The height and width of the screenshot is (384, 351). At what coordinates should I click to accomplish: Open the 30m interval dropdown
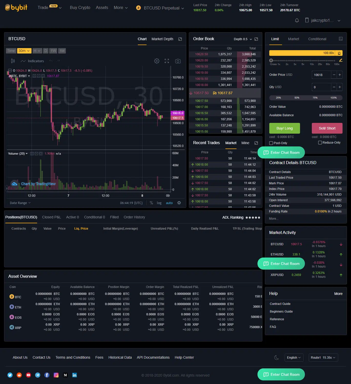click(24, 51)
